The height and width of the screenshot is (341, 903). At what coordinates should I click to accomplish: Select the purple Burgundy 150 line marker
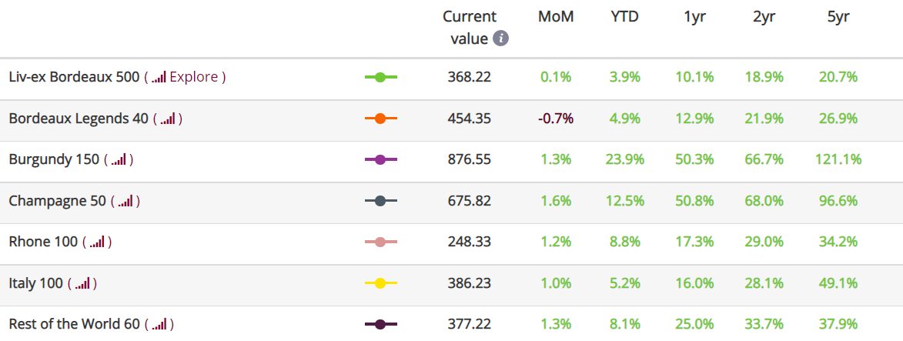point(380,159)
